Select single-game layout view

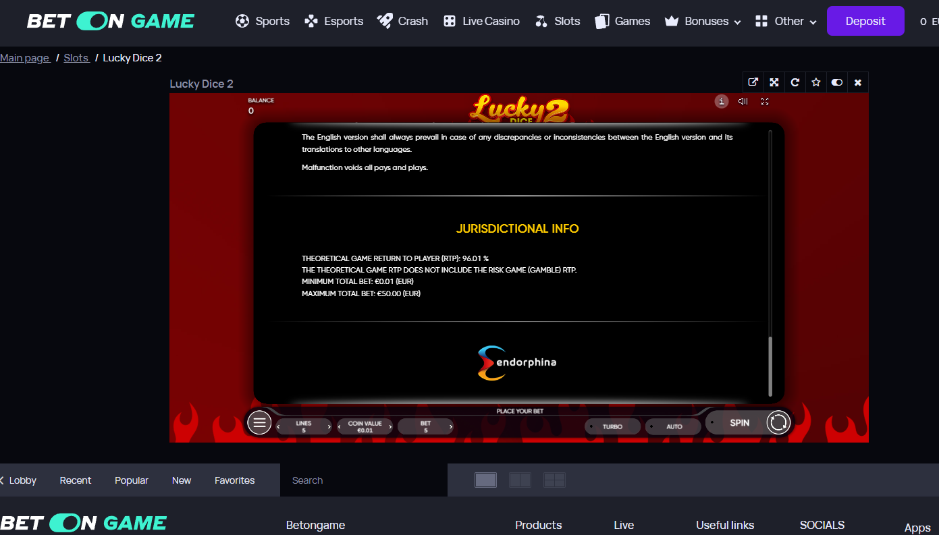(485, 480)
